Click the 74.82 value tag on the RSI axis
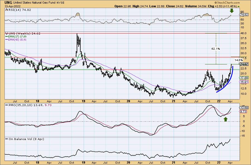 (243, 15)
